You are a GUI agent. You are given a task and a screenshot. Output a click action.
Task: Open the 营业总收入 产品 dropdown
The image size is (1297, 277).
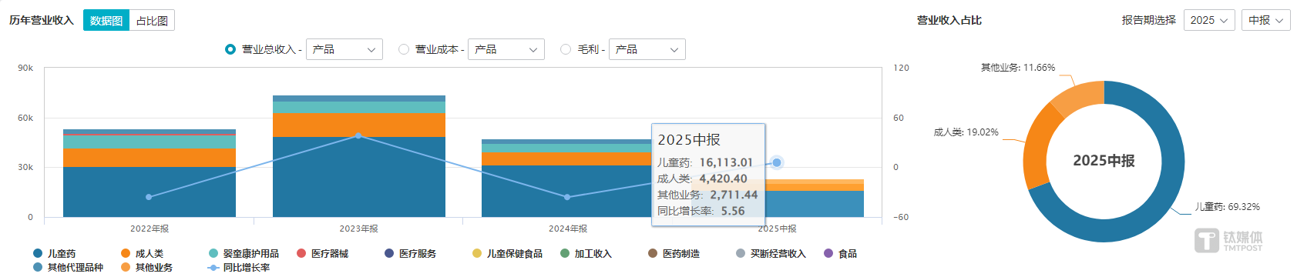pos(344,49)
